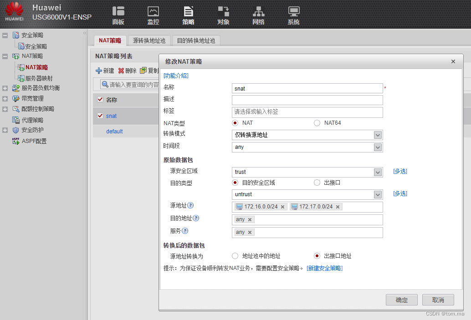Click the 新建 plus icon
The width and height of the screenshot is (471, 320).
click(98, 71)
